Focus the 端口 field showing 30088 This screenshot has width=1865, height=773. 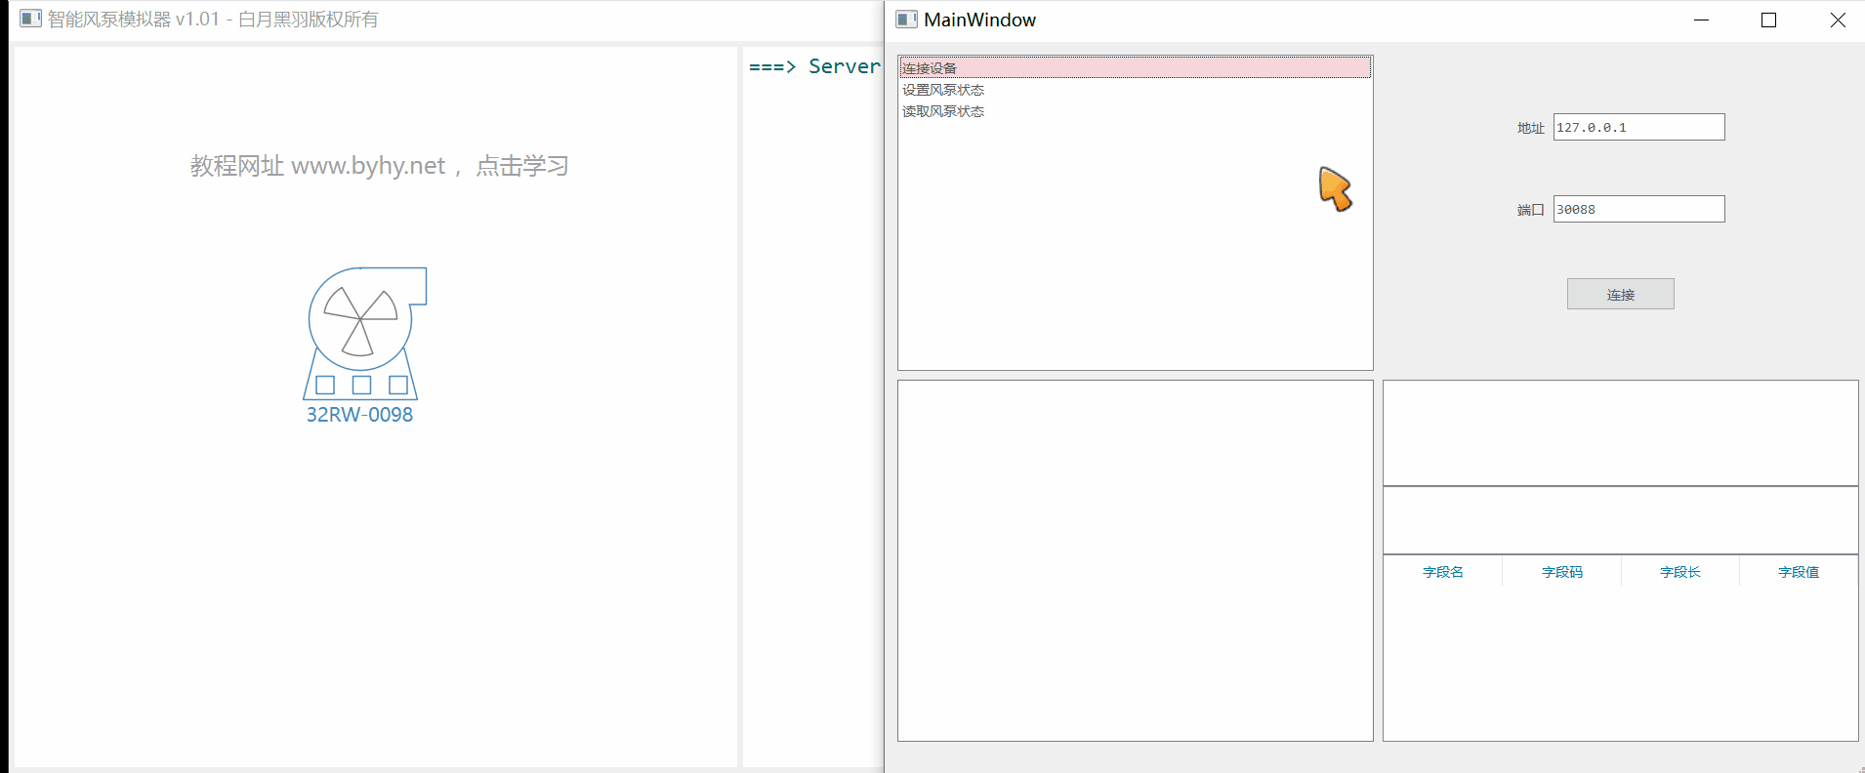tap(1638, 209)
